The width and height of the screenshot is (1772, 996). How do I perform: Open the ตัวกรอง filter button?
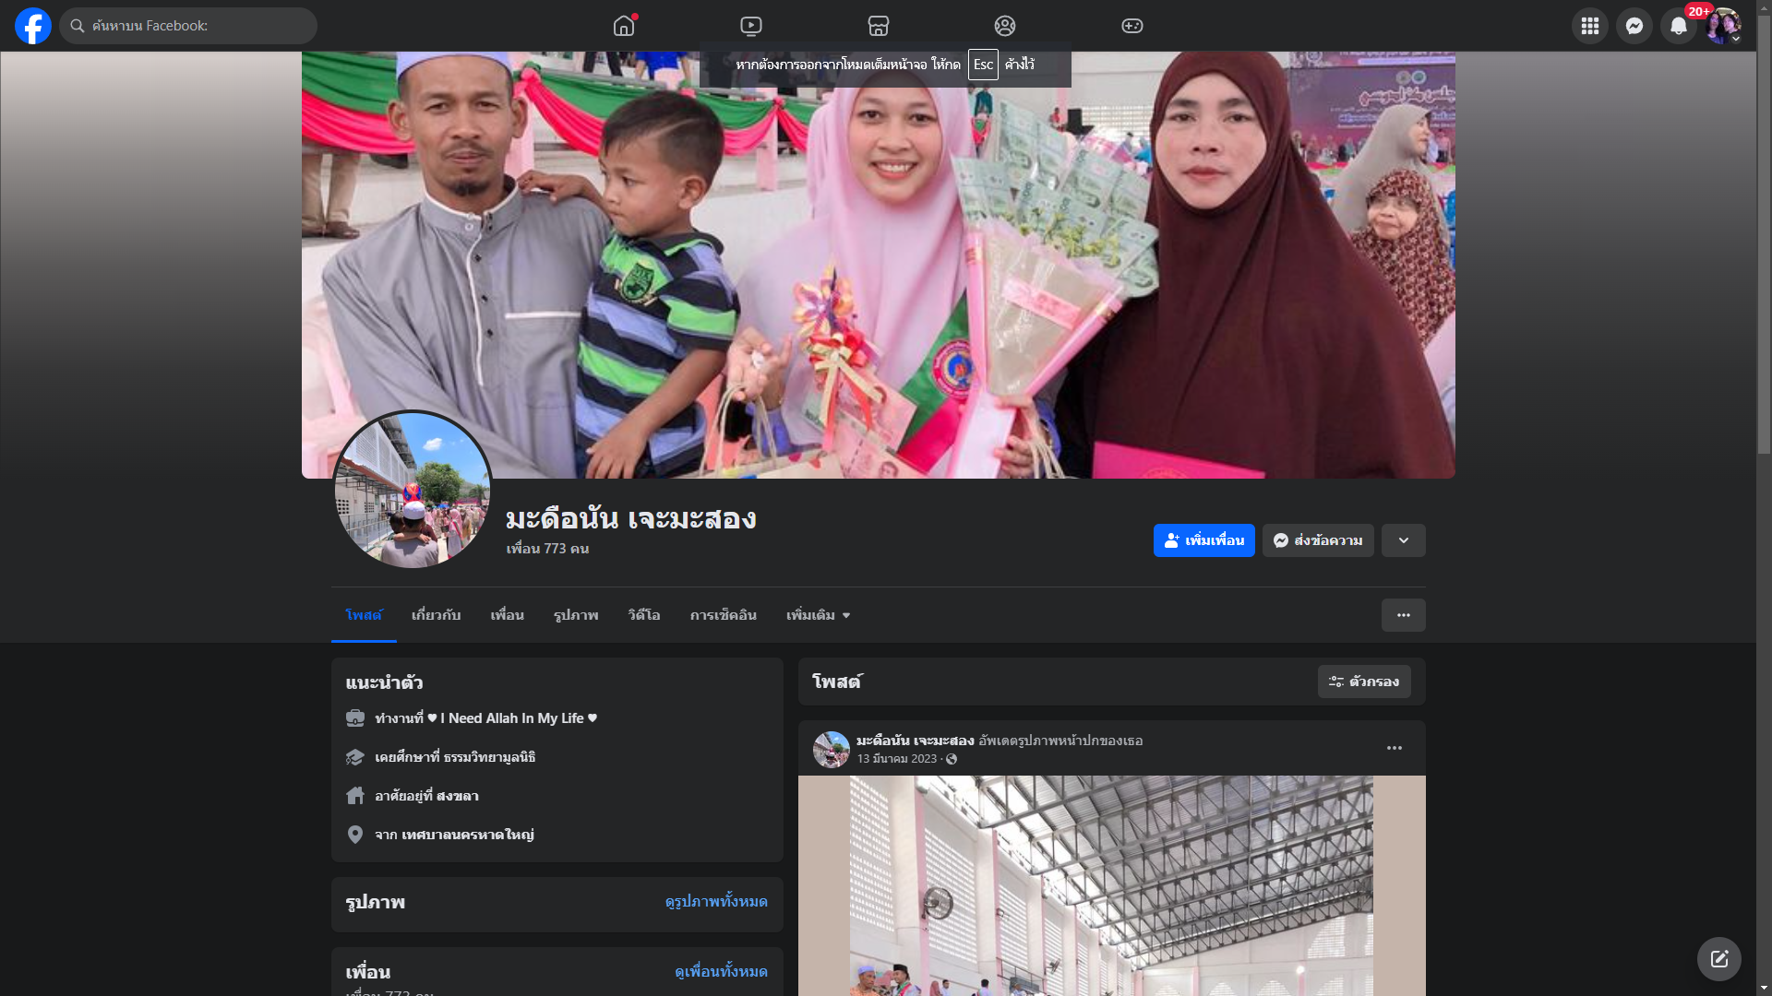coord(1363,682)
